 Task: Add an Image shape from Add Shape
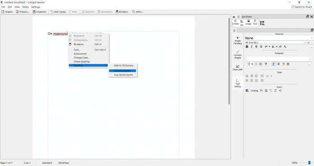[249, 22]
